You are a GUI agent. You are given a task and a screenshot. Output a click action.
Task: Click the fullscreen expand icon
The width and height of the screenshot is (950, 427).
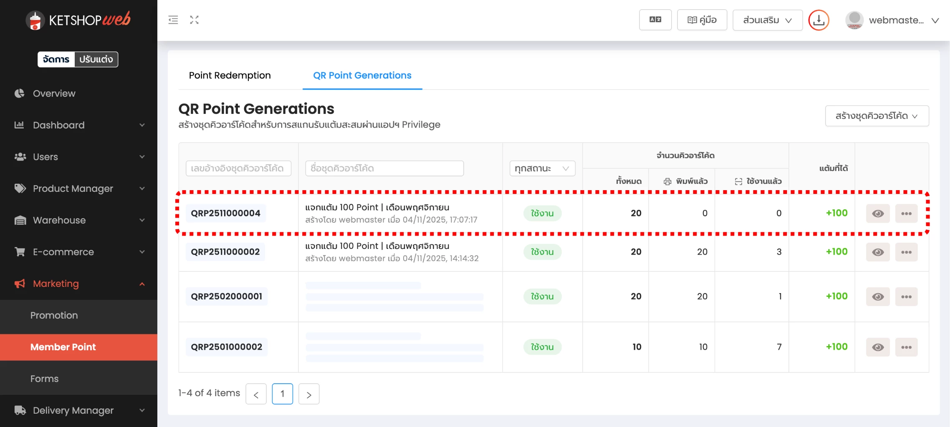tap(194, 20)
